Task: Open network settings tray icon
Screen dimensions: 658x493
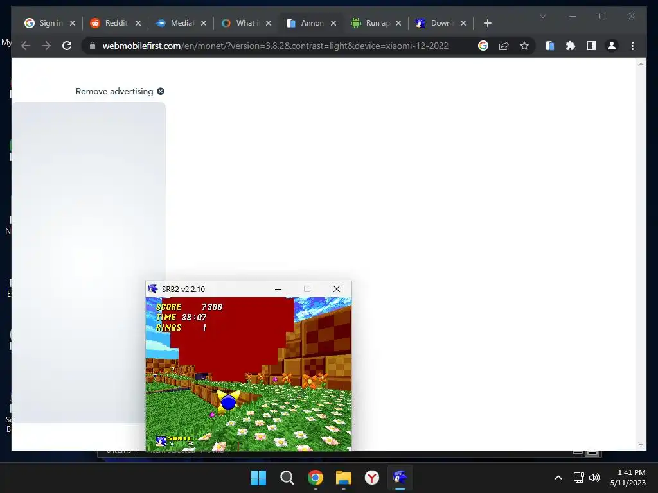Action: pyautogui.click(x=579, y=478)
